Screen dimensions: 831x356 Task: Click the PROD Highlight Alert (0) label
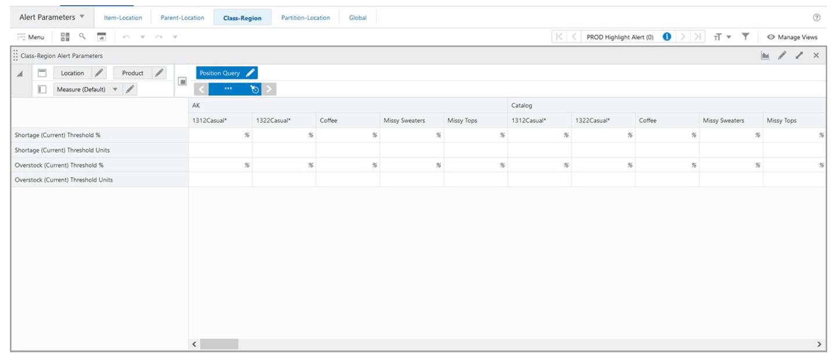click(x=620, y=37)
